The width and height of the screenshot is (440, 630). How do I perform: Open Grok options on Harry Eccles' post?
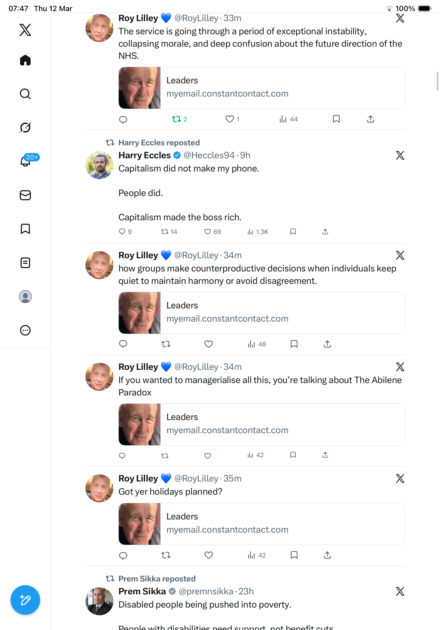tap(400, 155)
